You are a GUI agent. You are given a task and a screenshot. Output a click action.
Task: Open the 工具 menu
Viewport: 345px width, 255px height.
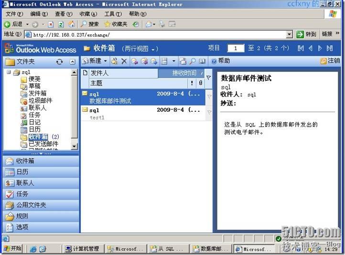click(113, 14)
